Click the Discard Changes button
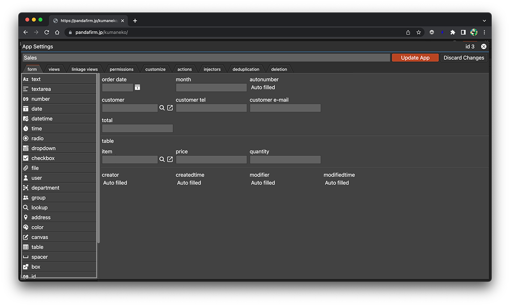Screen dimensions: 510x306 click(463, 58)
